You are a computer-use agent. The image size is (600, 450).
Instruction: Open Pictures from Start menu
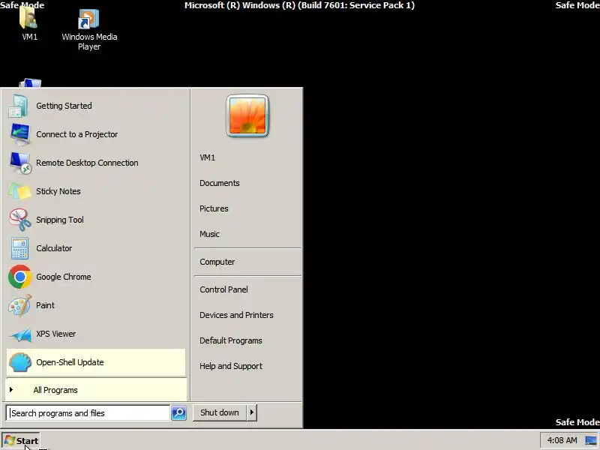[214, 209]
